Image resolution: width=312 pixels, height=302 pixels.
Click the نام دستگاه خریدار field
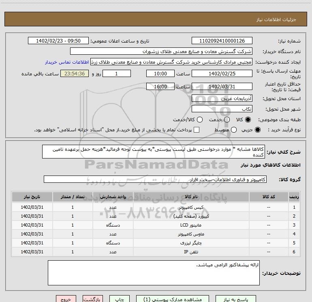tap(161, 51)
